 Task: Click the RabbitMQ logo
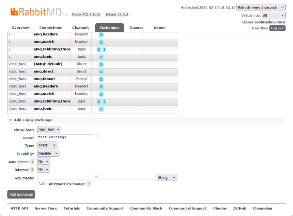click(39, 12)
